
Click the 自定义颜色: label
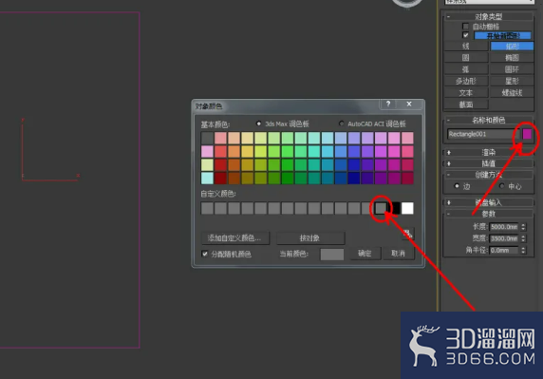tap(218, 194)
